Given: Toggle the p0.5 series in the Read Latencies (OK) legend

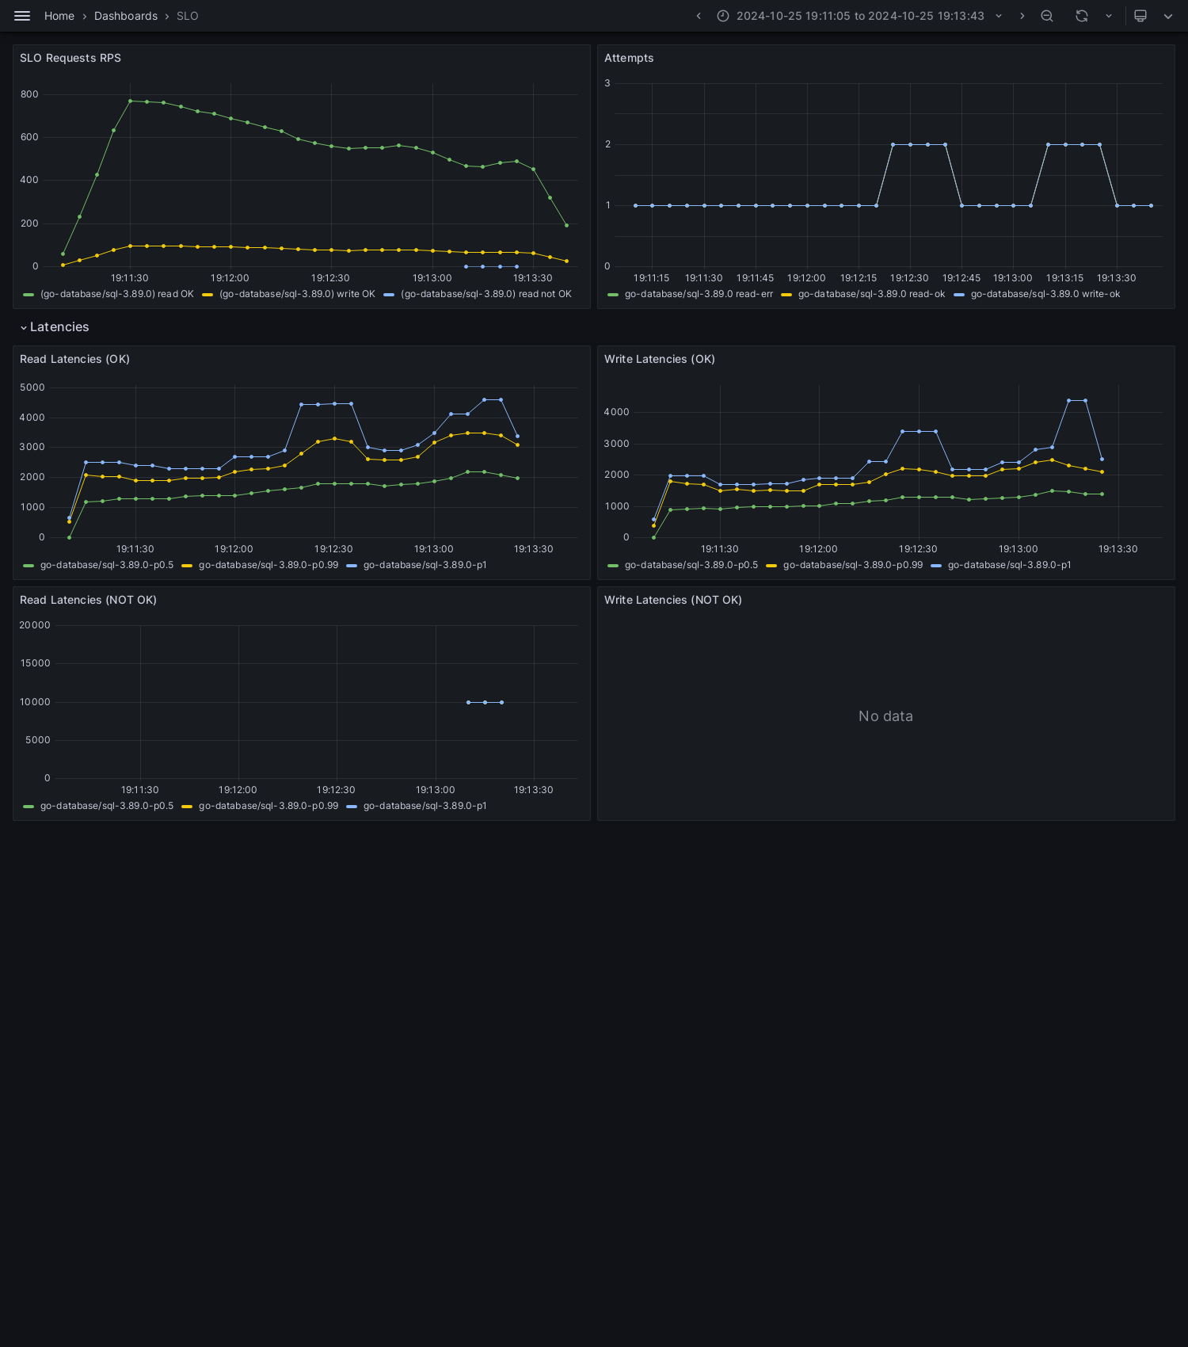Looking at the screenshot, I should pyautogui.click(x=107, y=565).
